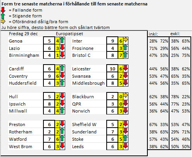
Task: Click the red falling arrow beside Lazio
Action: (x=62, y=47)
